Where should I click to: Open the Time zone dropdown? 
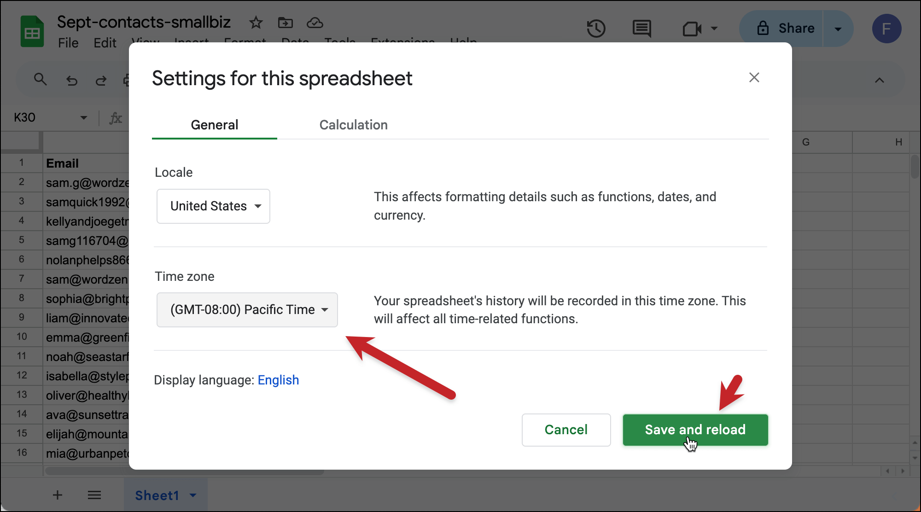pos(247,309)
